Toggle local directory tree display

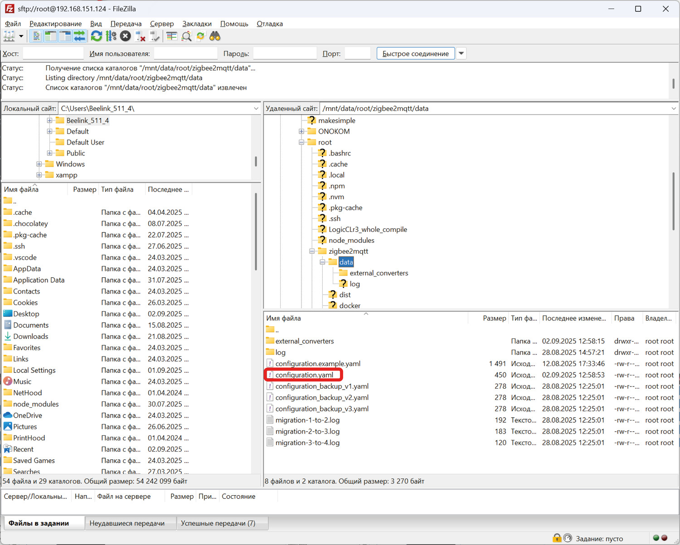point(50,36)
